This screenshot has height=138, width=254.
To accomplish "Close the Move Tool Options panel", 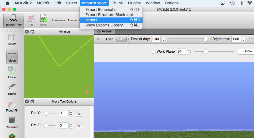I will click(27, 101).
